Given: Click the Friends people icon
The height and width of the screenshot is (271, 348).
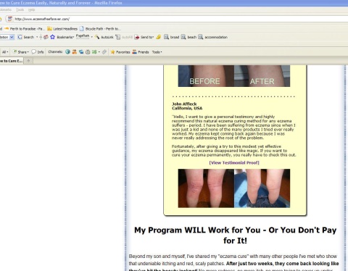Looking at the screenshot, I should (x=134, y=52).
